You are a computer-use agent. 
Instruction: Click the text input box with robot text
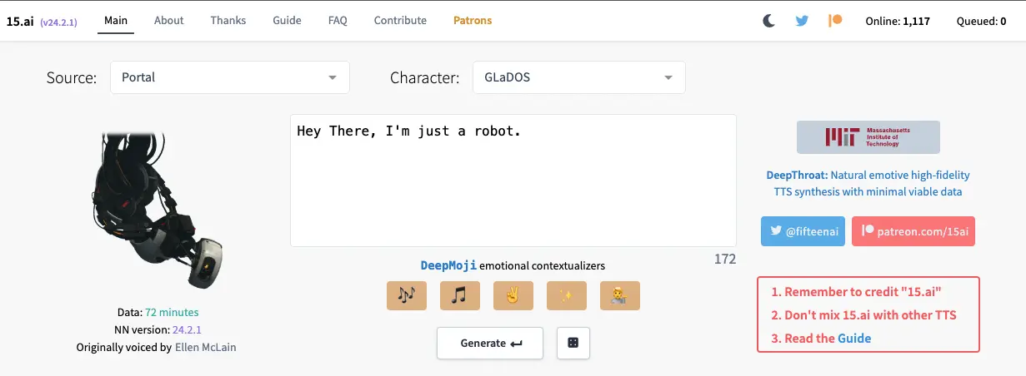click(513, 181)
